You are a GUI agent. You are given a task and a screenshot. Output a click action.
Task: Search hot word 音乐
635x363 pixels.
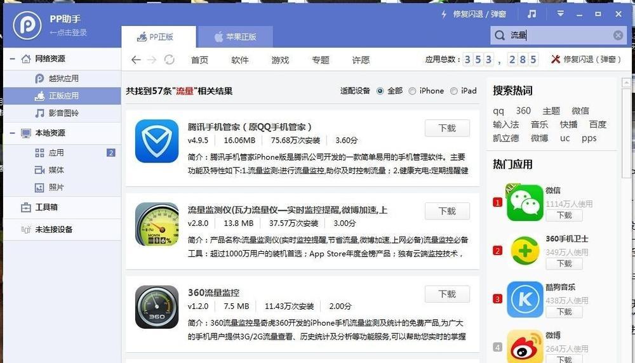(539, 124)
